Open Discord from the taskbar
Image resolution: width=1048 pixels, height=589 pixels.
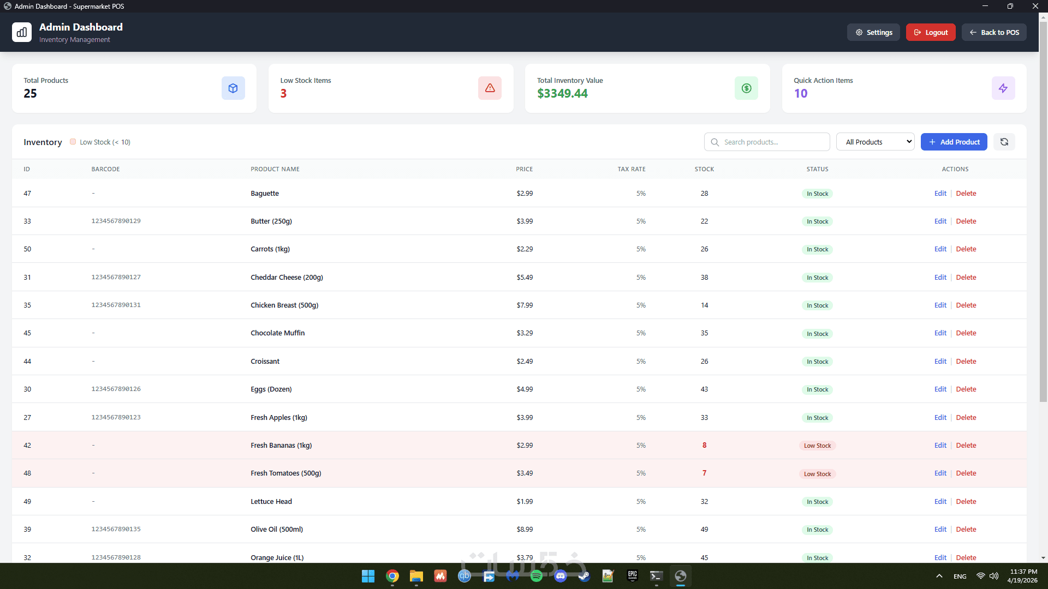[x=561, y=576]
